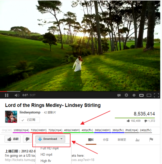Switch to the 新增至 tab
Image resolution: width=162 pixels, height=164 pixels.
coord(122,140)
